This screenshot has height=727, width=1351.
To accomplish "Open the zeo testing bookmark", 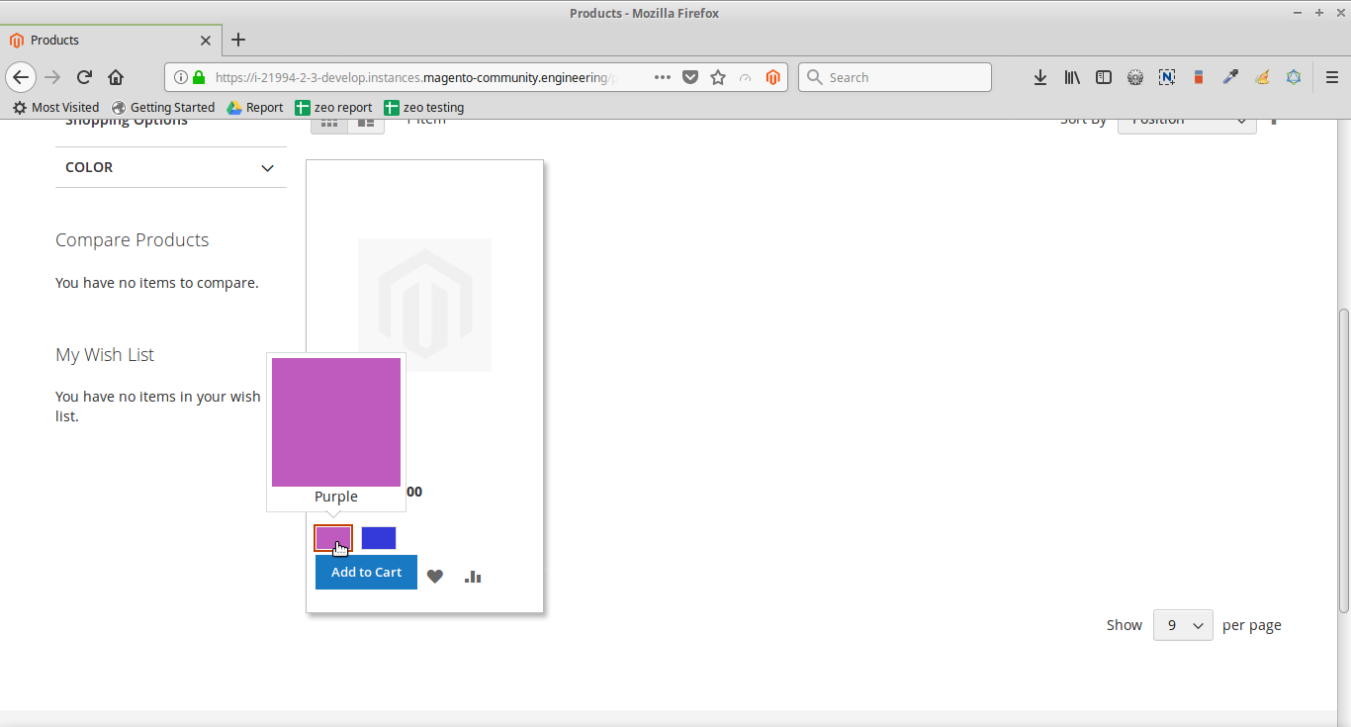I will [x=423, y=107].
